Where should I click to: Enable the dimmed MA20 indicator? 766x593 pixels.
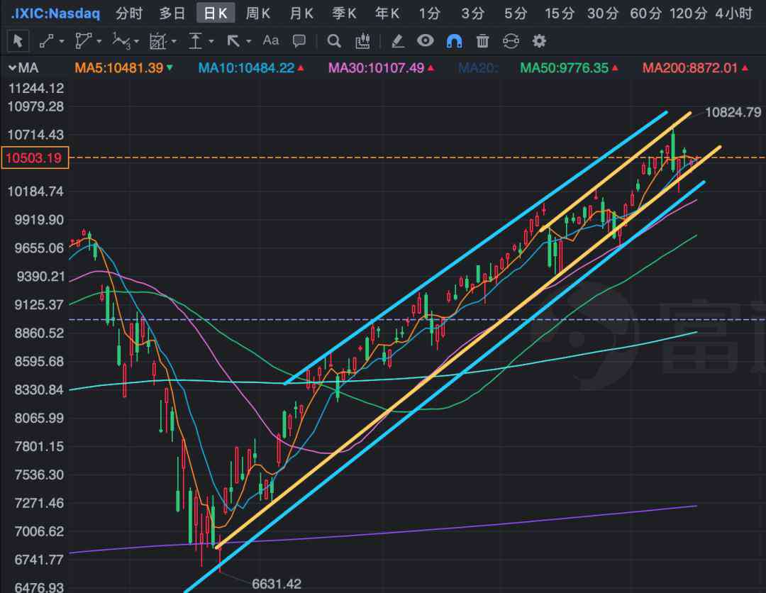coord(478,68)
